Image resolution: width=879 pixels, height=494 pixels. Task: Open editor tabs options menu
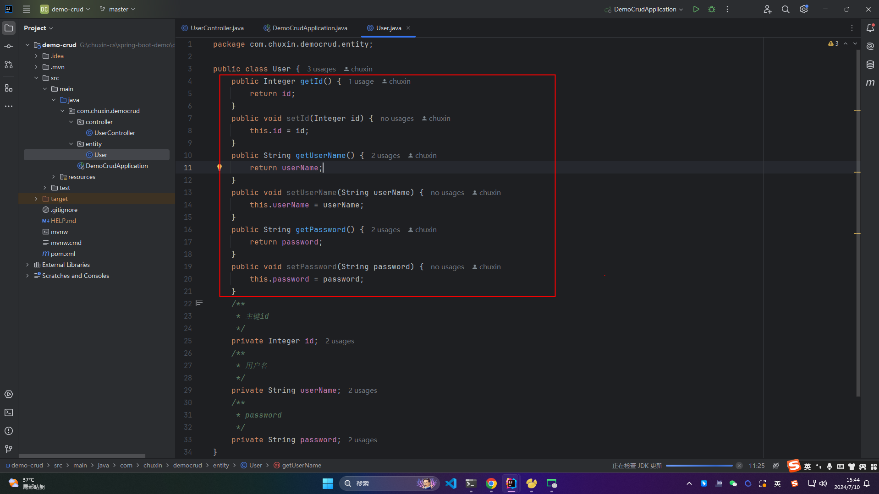852,28
